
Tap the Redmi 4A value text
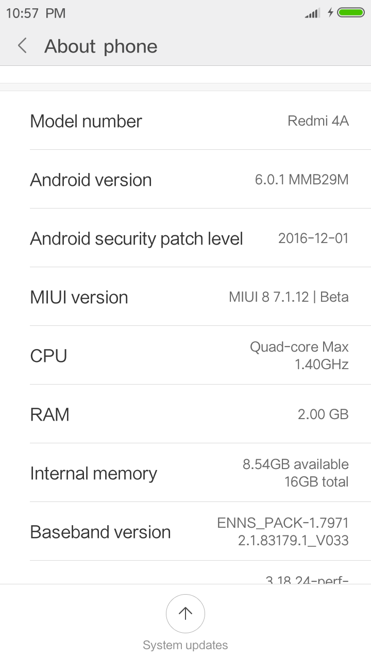(318, 121)
